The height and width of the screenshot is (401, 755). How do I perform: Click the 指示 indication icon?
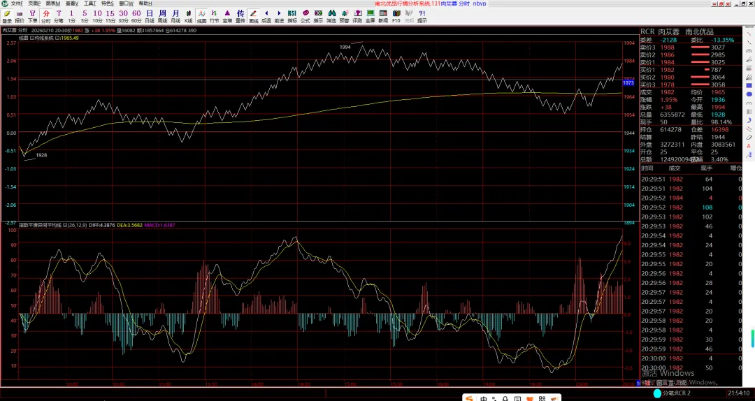coord(318,16)
